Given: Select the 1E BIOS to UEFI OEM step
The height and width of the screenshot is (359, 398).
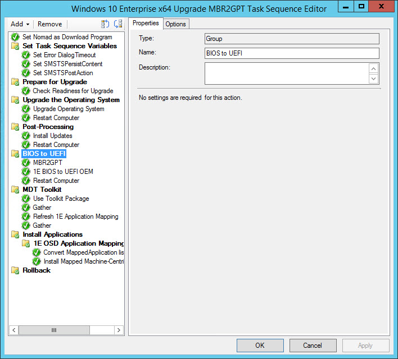Looking at the screenshot, I should pyautogui.click(x=63, y=172).
